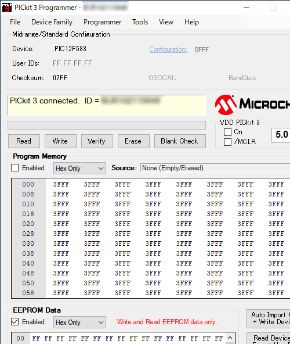Select program memory address row 018

pyautogui.click(x=28, y=214)
